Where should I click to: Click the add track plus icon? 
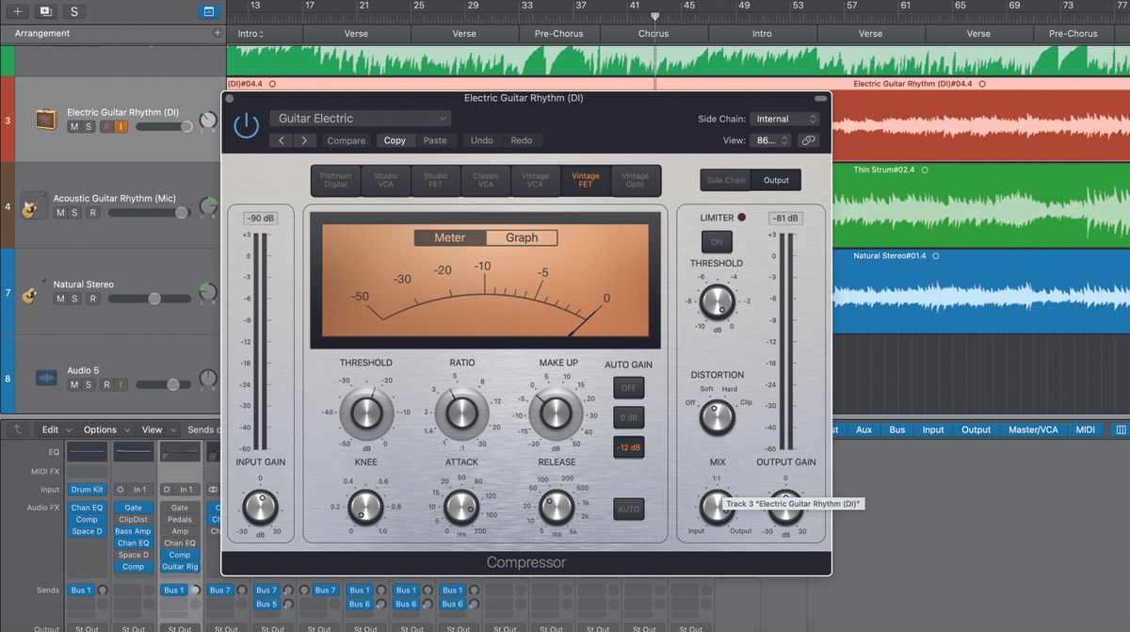point(19,10)
